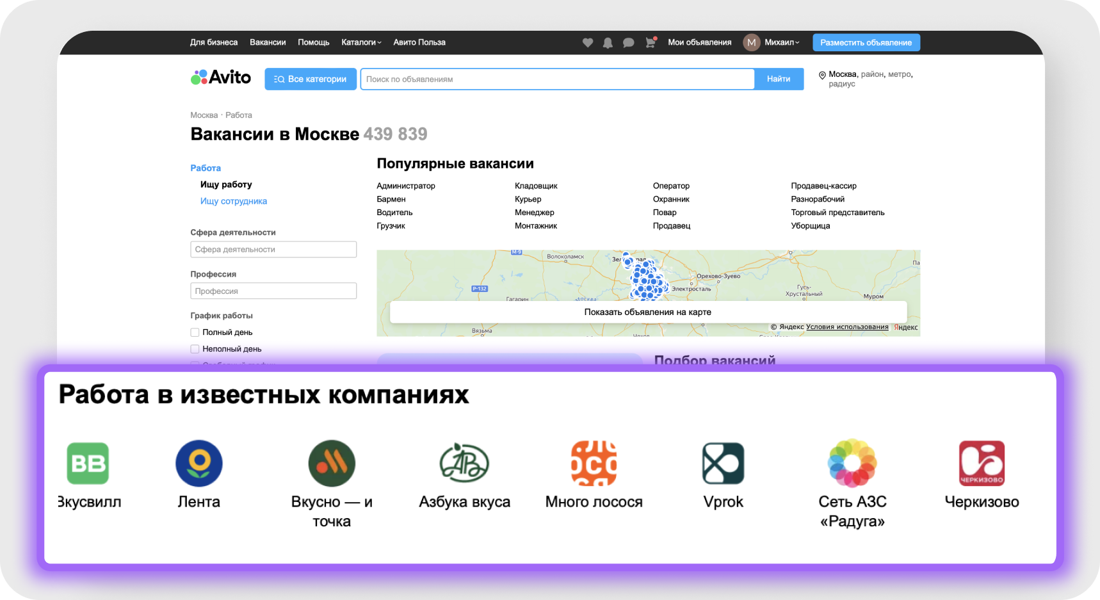The width and height of the screenshot is (1100, 600).
Task: Open the Черкизово company logo
Action: [x=982, y=463]
